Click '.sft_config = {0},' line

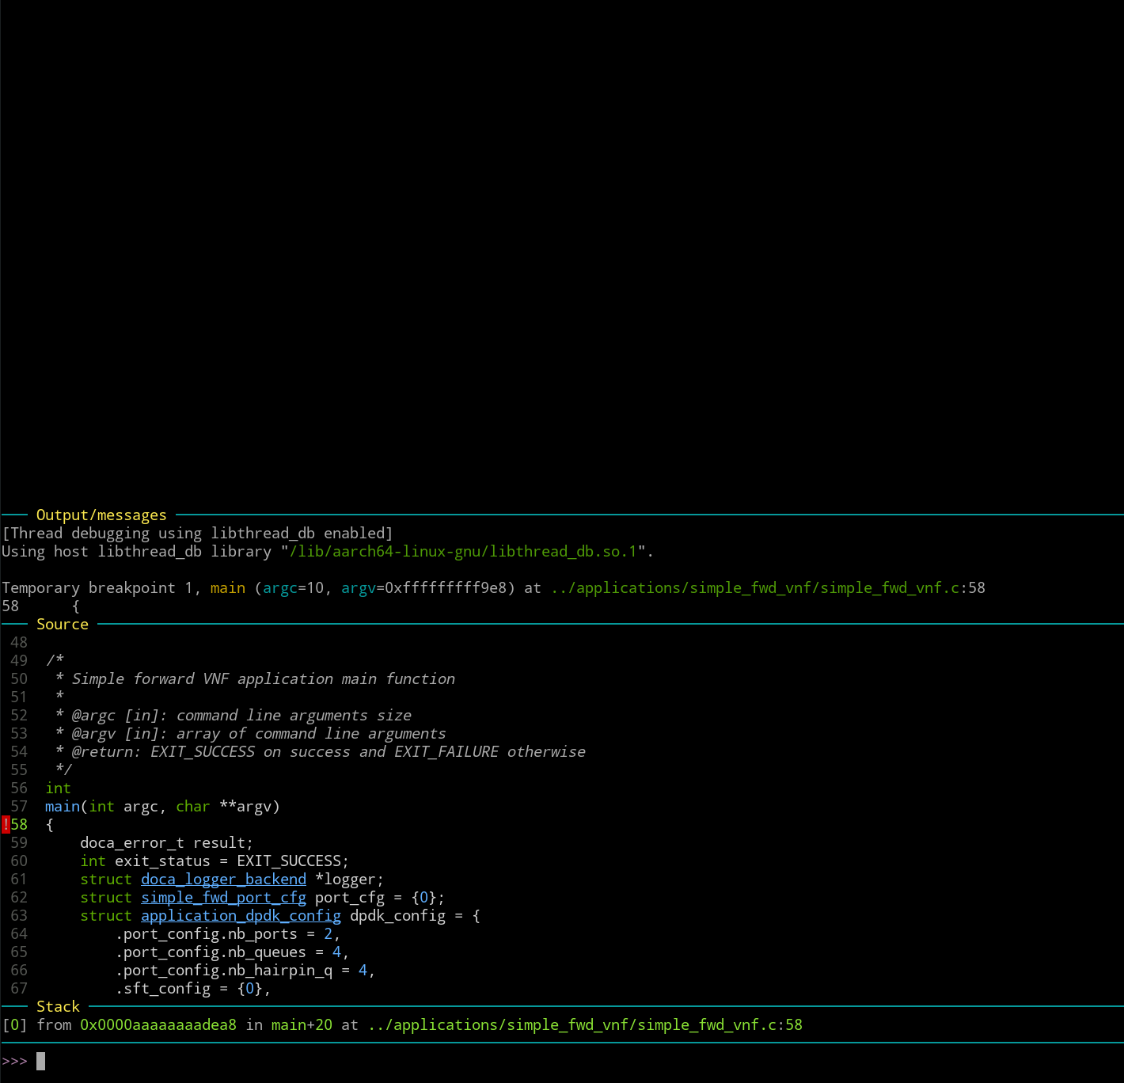coord(193,989)
